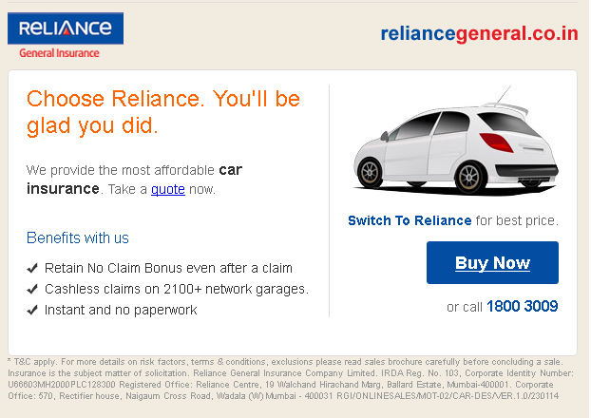591x418 pixels.
Task: Select Retain No Claim Bonus benefit text
Action: [x=168, y=268]
